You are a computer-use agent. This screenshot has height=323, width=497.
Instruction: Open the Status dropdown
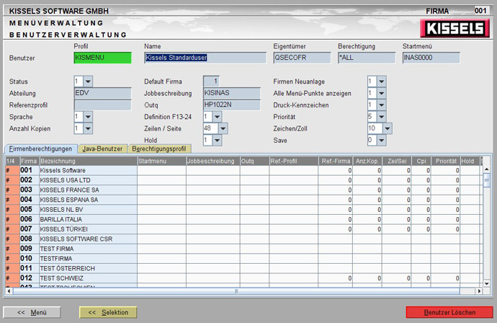pos(88,81)
